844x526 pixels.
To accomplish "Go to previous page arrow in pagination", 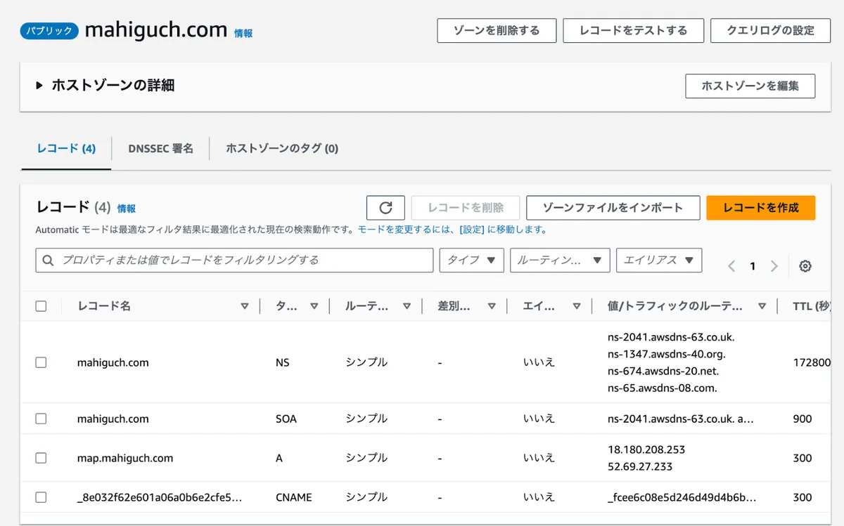I will click(731, 266).
